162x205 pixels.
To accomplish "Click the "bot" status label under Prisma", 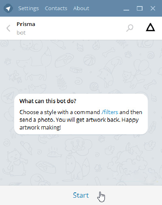I will pos(21,33).
